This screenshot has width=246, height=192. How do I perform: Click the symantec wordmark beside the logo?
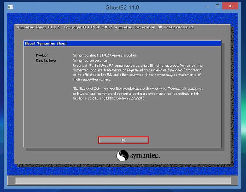(145, 156)
